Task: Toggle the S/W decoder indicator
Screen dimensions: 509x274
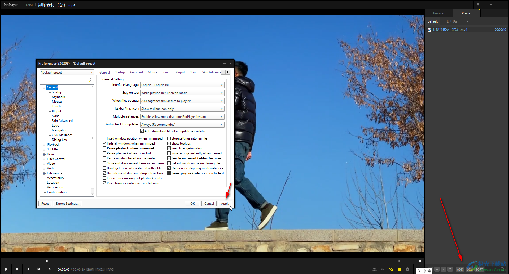Action: pos(90,269)
